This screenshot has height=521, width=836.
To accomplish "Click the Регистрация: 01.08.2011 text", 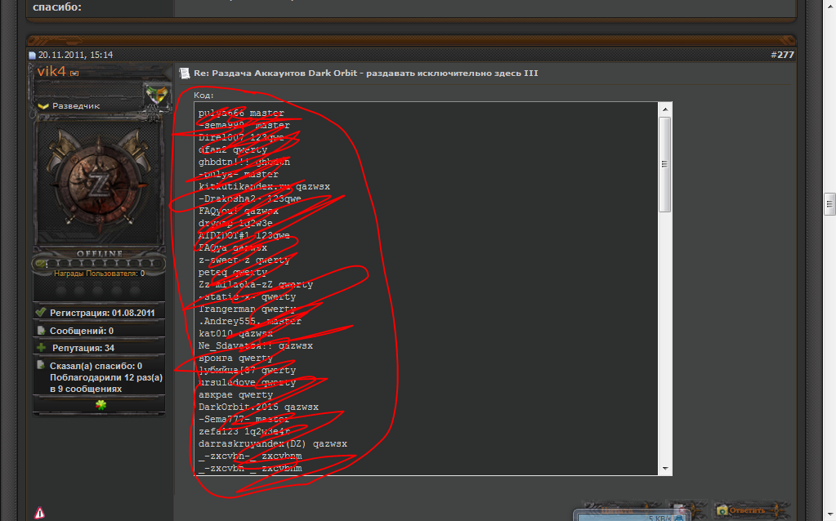I will 102,313.
